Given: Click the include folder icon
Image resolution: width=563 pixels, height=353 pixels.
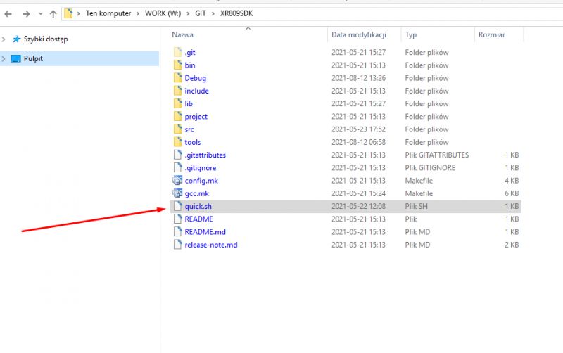Looking at the screenshot, I should (178, 91).
